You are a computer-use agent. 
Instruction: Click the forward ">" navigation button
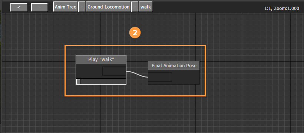click(39, 7)
